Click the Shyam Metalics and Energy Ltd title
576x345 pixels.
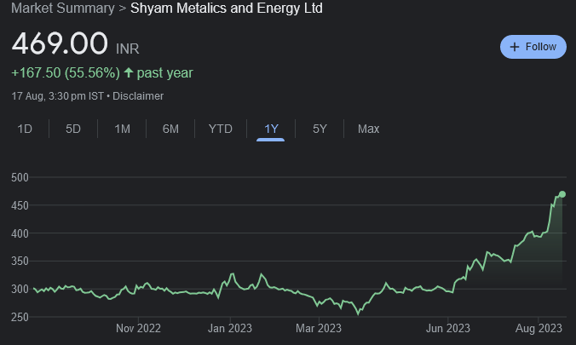[x=227, y=8]
